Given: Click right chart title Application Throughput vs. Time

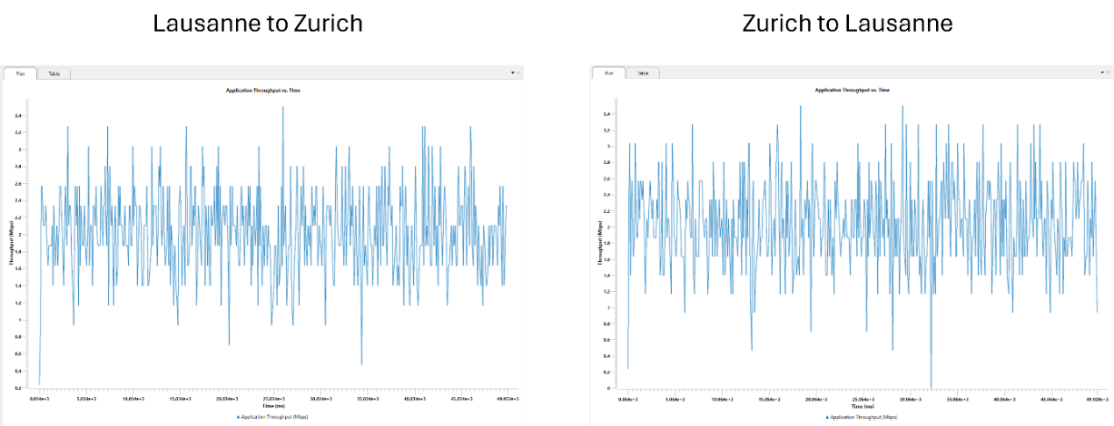Looking at the screenshot, I should (x=852, y=91).
